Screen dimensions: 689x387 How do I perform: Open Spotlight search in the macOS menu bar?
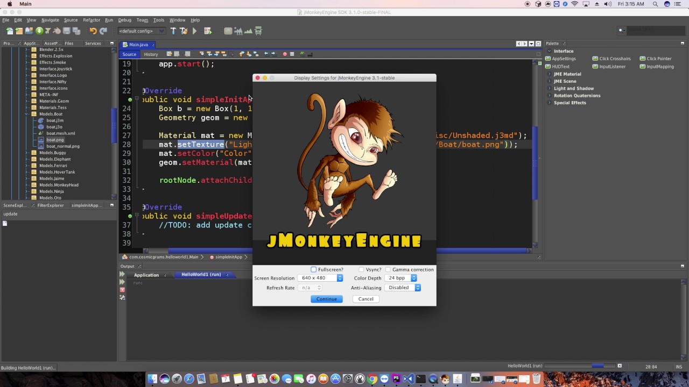[x=655, y=4]
